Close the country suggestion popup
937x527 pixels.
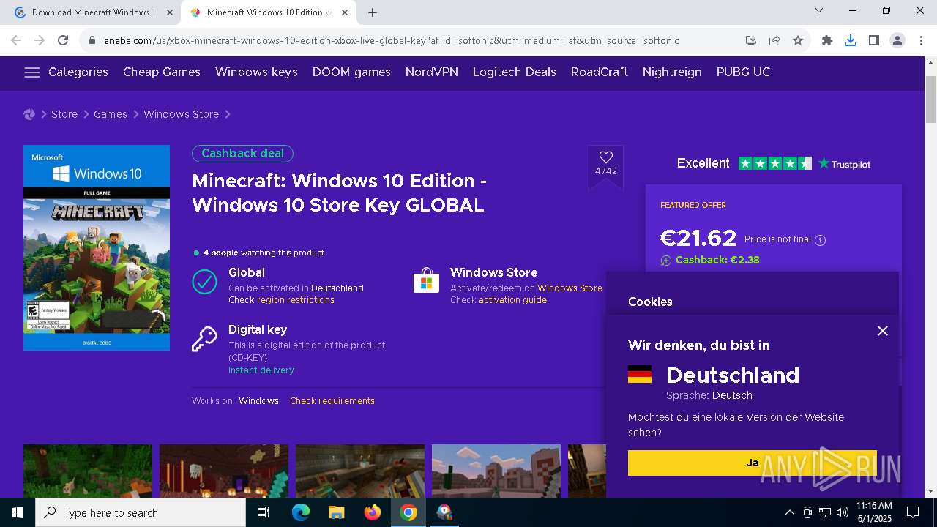point(883,331)
